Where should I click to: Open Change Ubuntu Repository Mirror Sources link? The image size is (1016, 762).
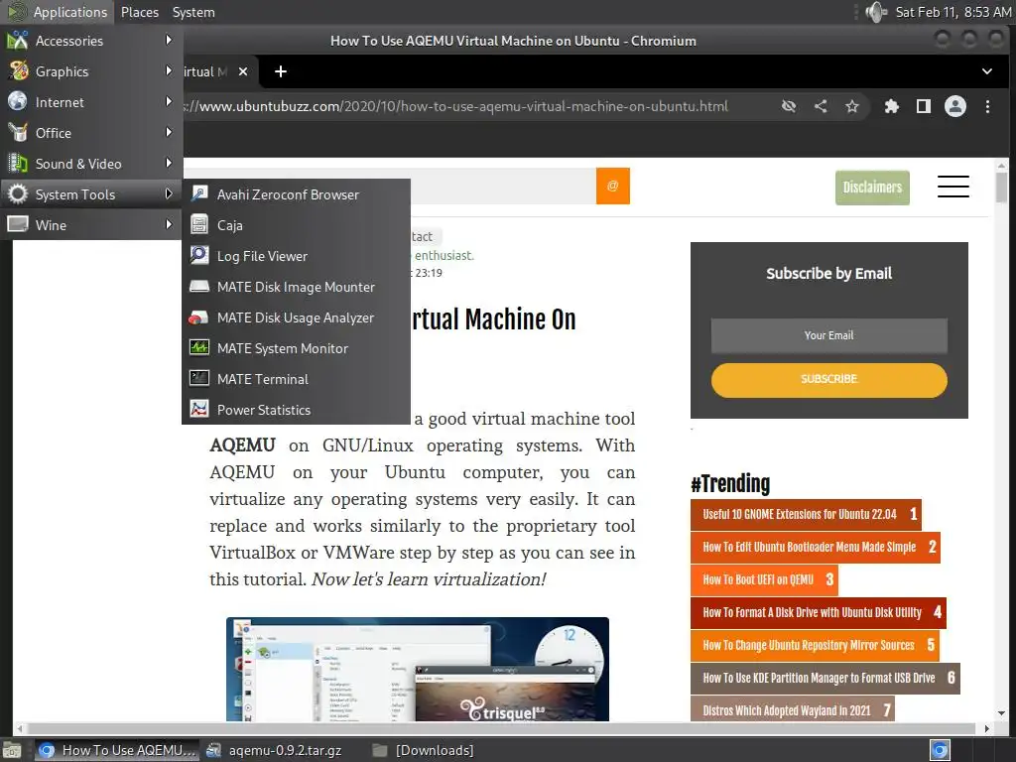pyautogui.click(x=815, y=645)
